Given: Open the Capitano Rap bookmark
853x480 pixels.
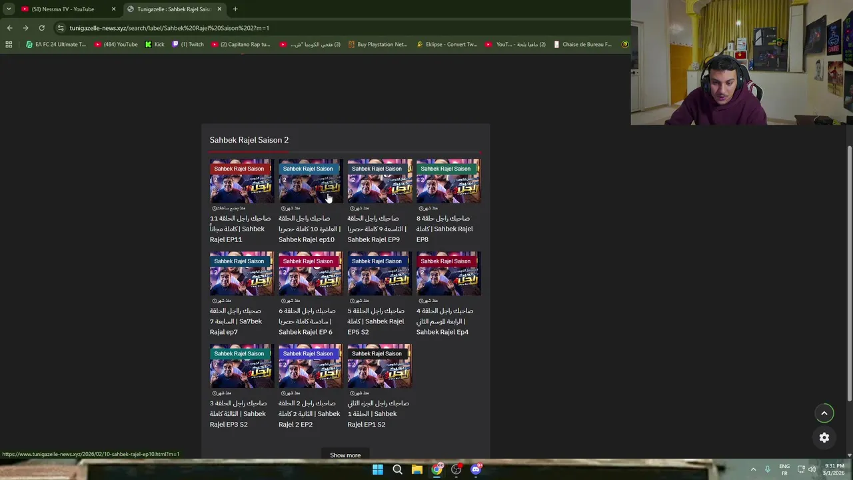Looking at the screenshot, I should (241, 45).
